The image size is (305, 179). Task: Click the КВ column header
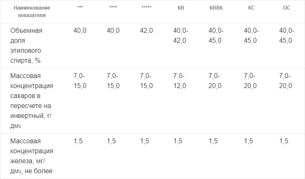181,8
